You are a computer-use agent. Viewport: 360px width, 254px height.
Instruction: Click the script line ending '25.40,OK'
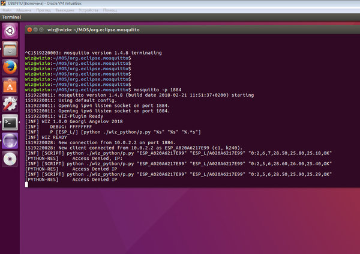[178, 164]
